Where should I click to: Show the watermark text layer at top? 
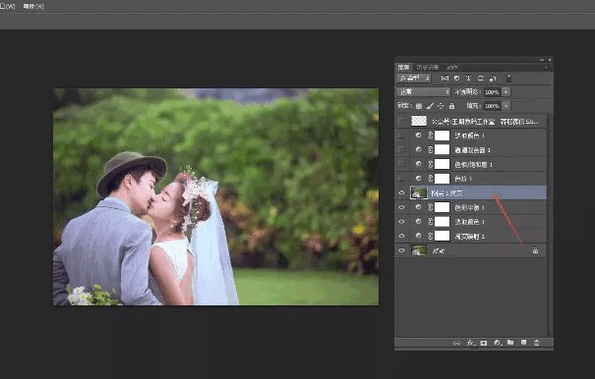(x=401, y=122)
